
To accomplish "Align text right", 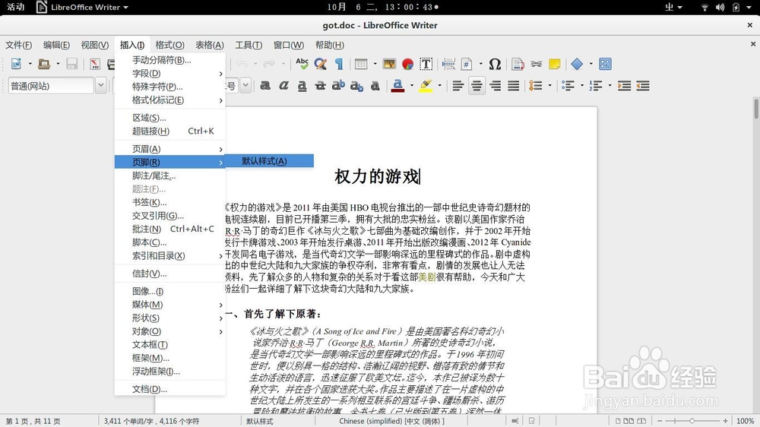I will pyautogui.click(x=495, y=86).
